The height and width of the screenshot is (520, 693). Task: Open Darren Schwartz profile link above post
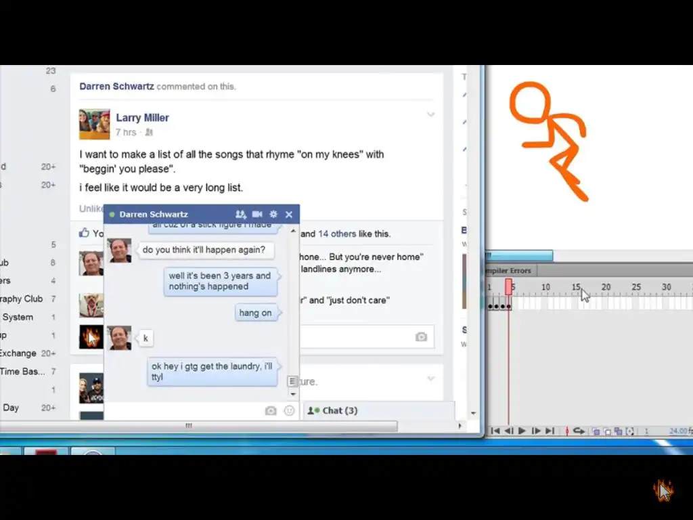pyautogui.click(x=116, y=86)
